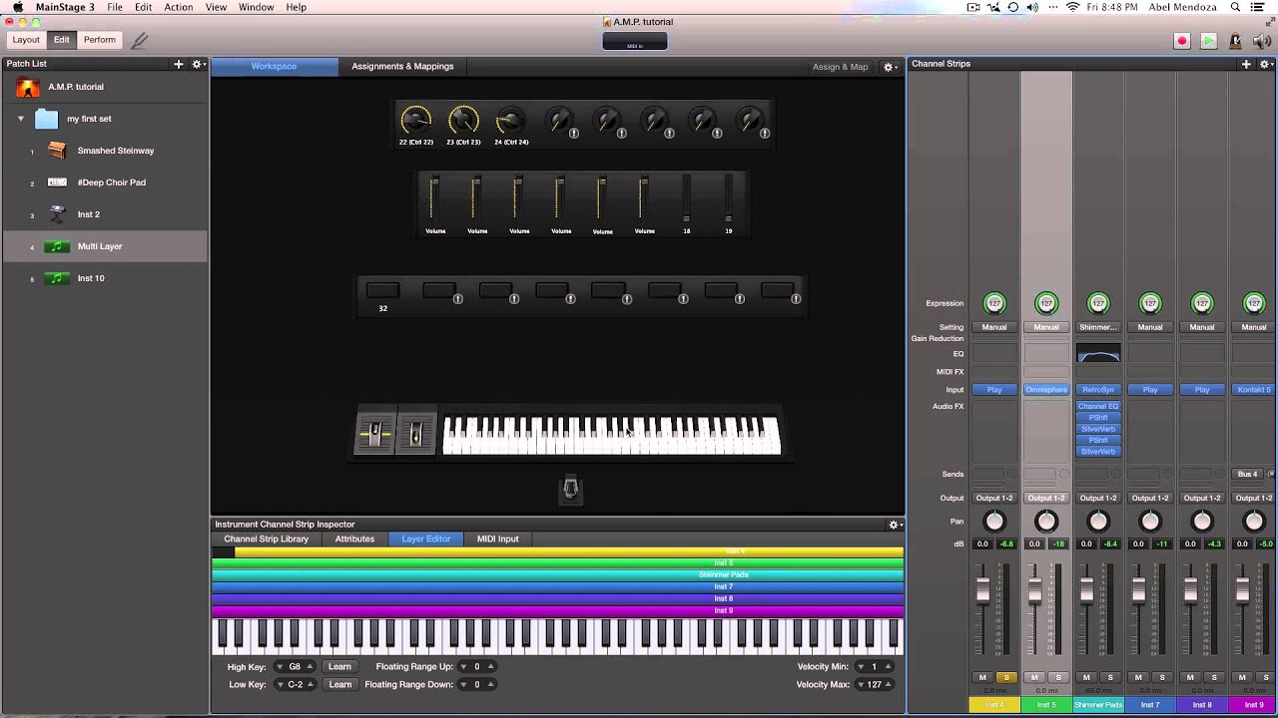The image size is (1278, 718).
Task: Click the Time Machine icon in the menu bar
Action: (x=1012, y=7)
